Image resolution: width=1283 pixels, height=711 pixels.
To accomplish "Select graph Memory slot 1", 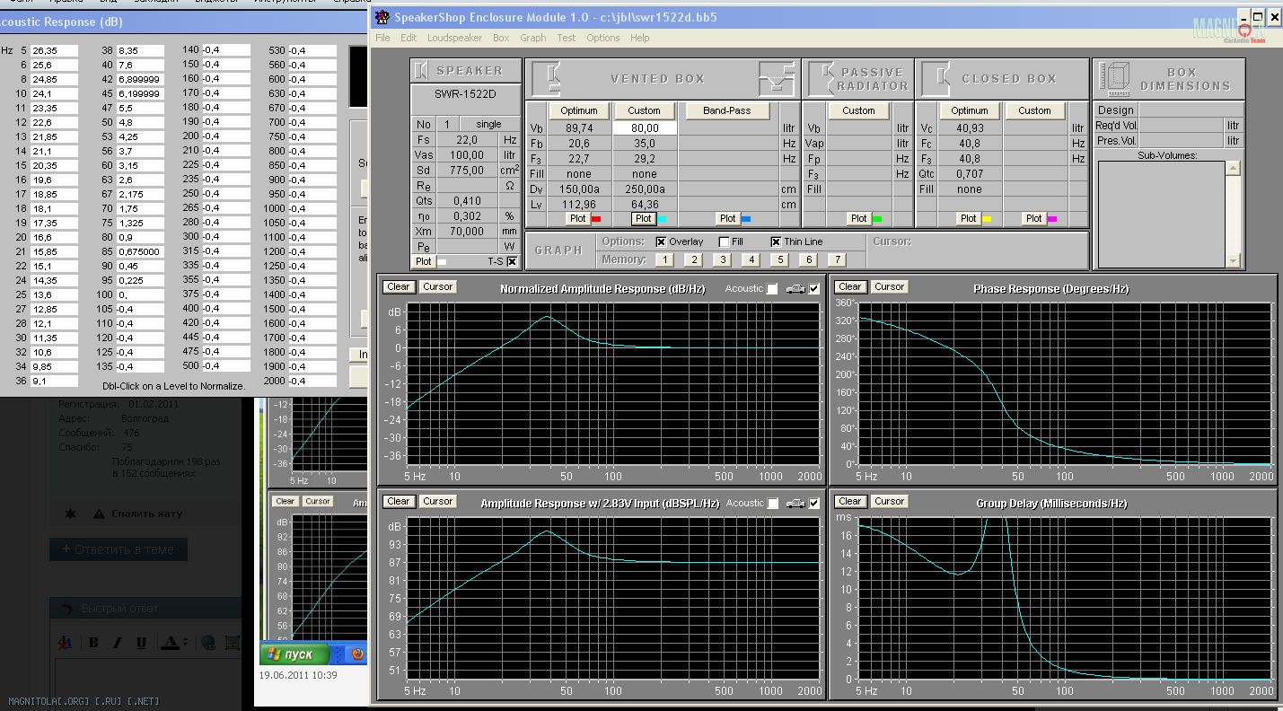I will pyautogui.click(x=663, y=259).
